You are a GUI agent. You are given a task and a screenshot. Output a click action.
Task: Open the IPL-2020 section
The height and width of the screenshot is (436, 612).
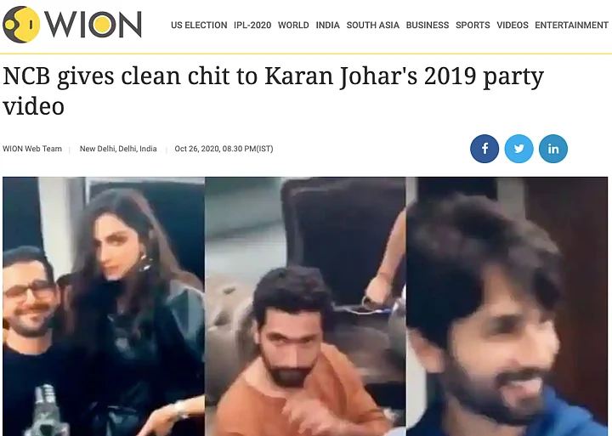[252, 25]
